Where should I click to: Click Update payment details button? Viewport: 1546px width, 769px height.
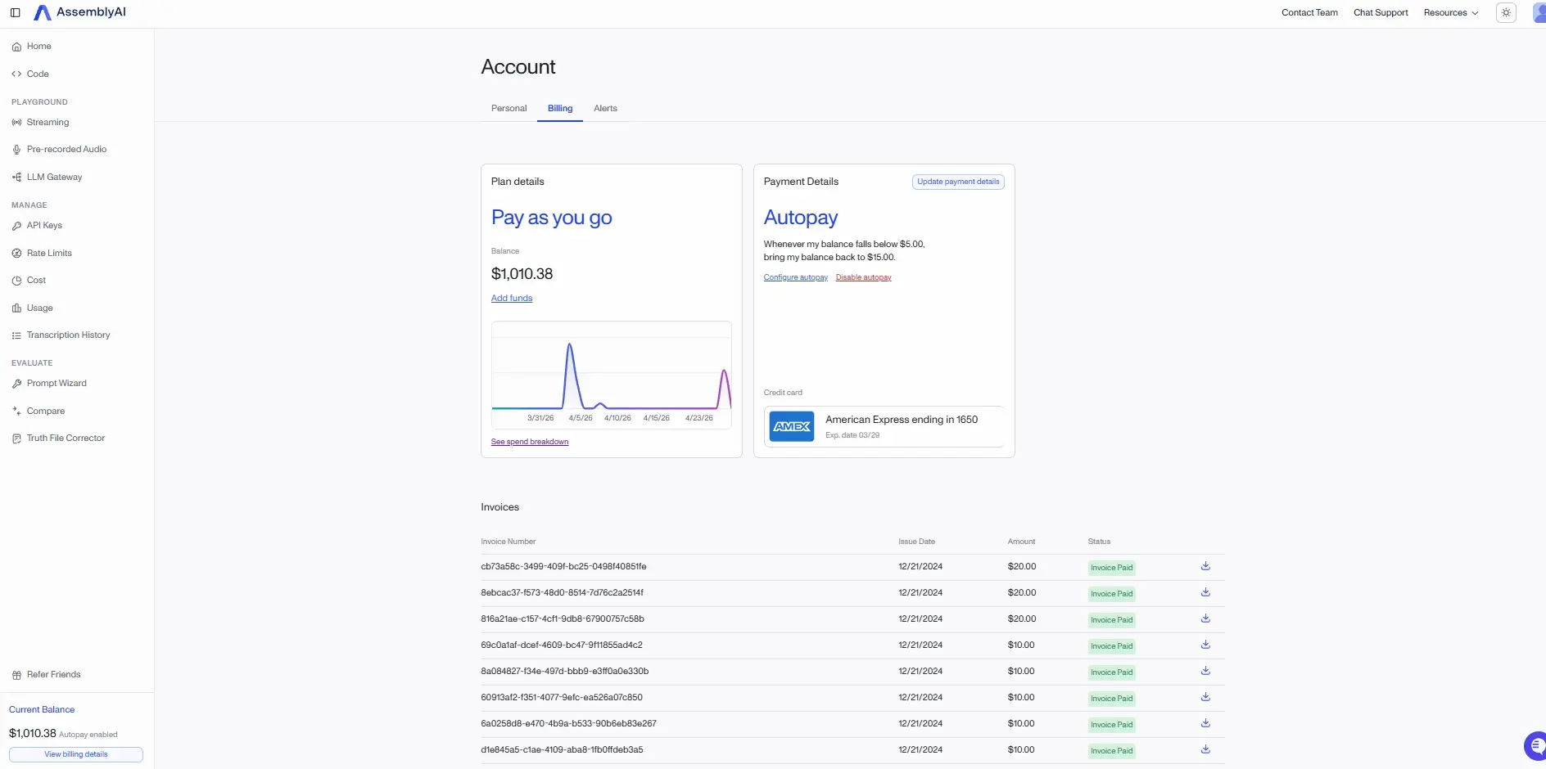958,182
